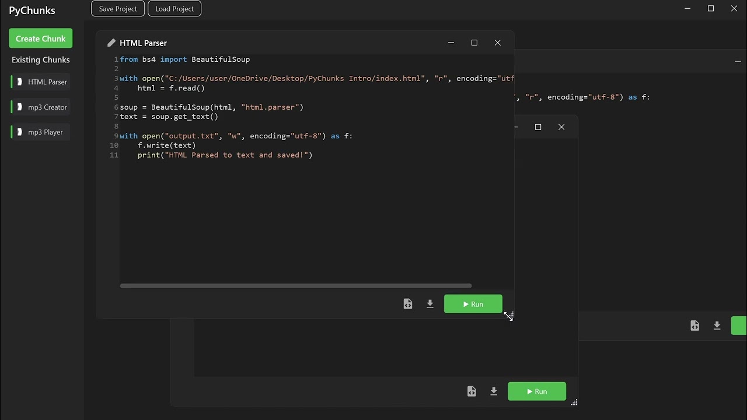Click the pencil rename icon in HTML Parser title
Viewport: 747px width, 420px height.
pos(111,43)
